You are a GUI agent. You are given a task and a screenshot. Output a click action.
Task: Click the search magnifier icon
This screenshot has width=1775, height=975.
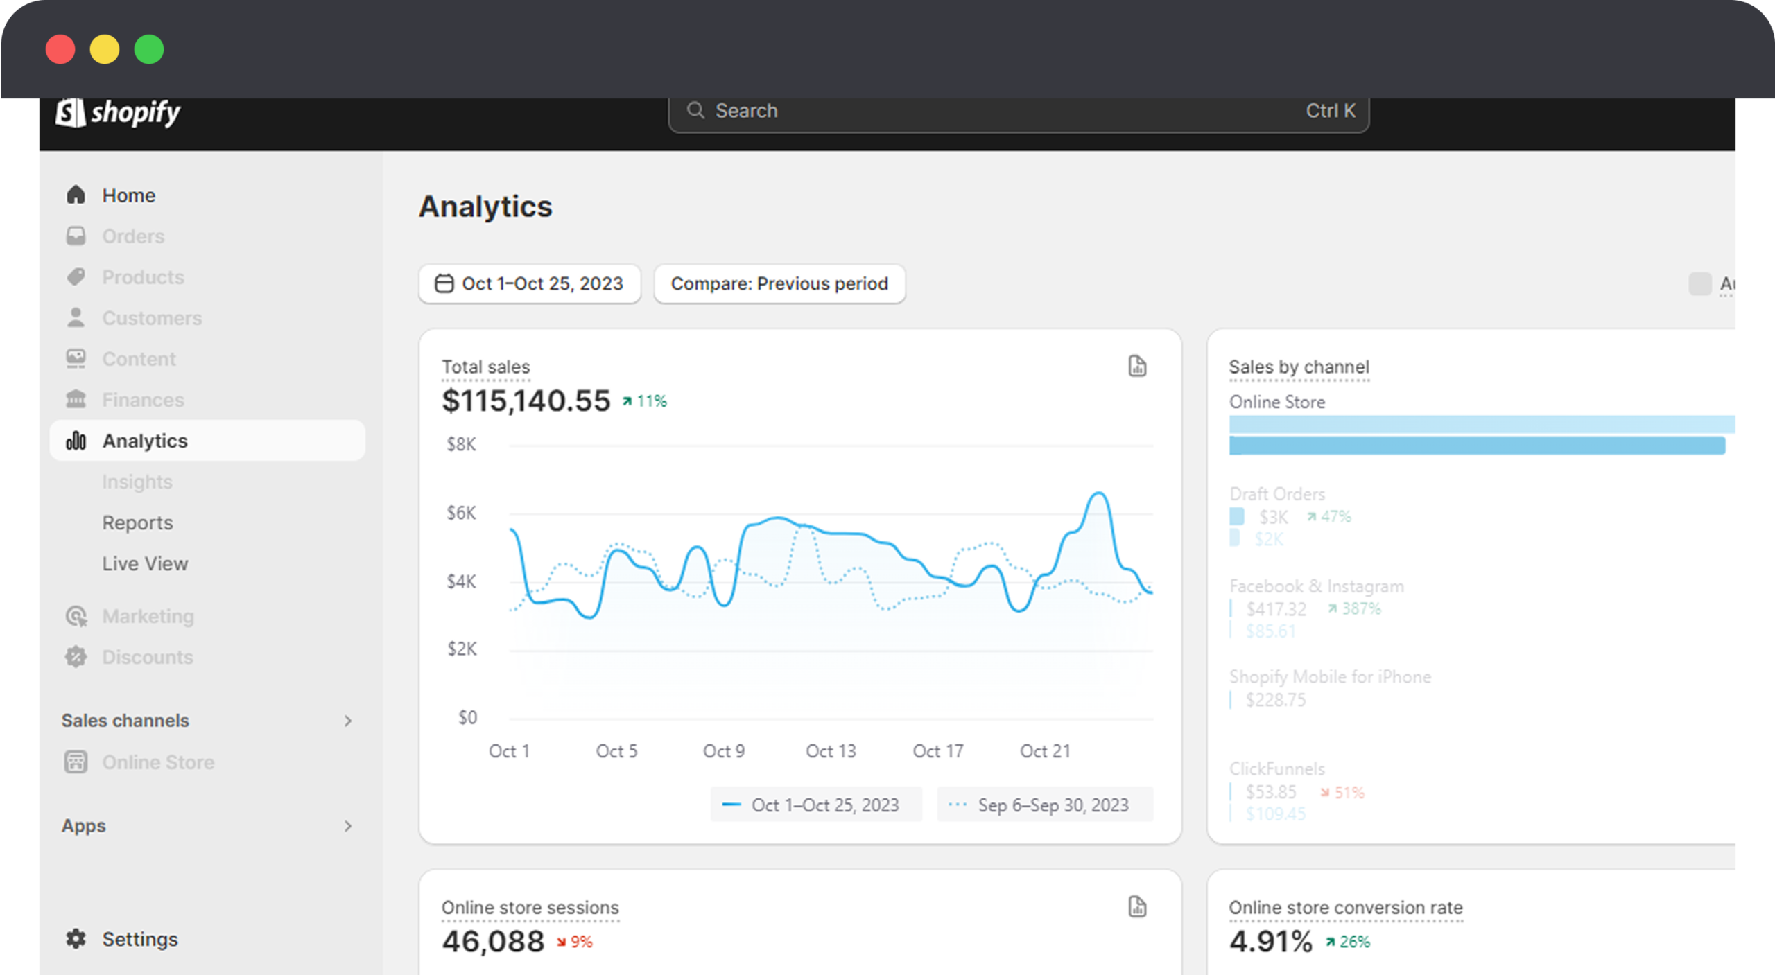point(695,110)
